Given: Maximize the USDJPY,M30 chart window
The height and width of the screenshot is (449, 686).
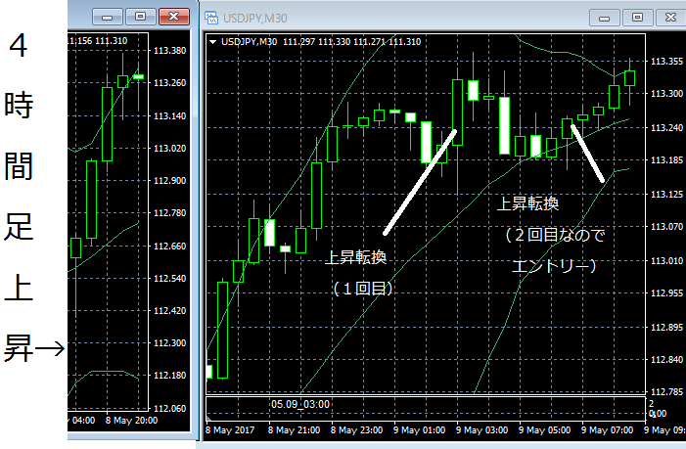Looking at the screenshot, I should tap(637, 18).
